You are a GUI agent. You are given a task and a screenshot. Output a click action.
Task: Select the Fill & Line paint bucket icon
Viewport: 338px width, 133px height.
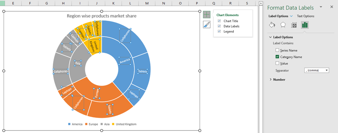272,25
